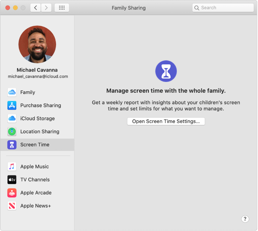Click the michael_cavanna@icloud.com email text
Screen dimensions: 258x231
point(38,76)
